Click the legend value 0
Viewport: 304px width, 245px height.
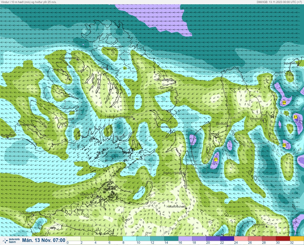click(x=68, y=243)
